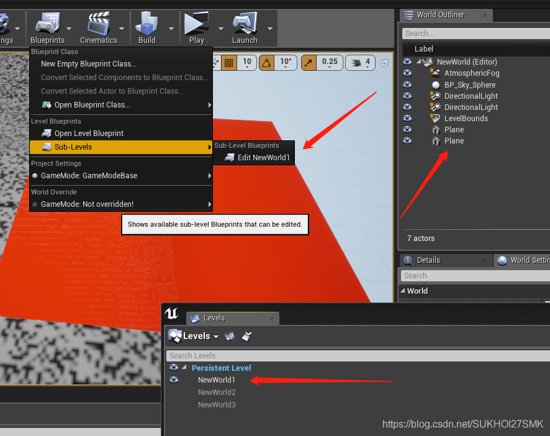Toggle rotation snapping angle icon
Image resolution: width=550 pixels, height=436 pixels.
tap(266, 63)
